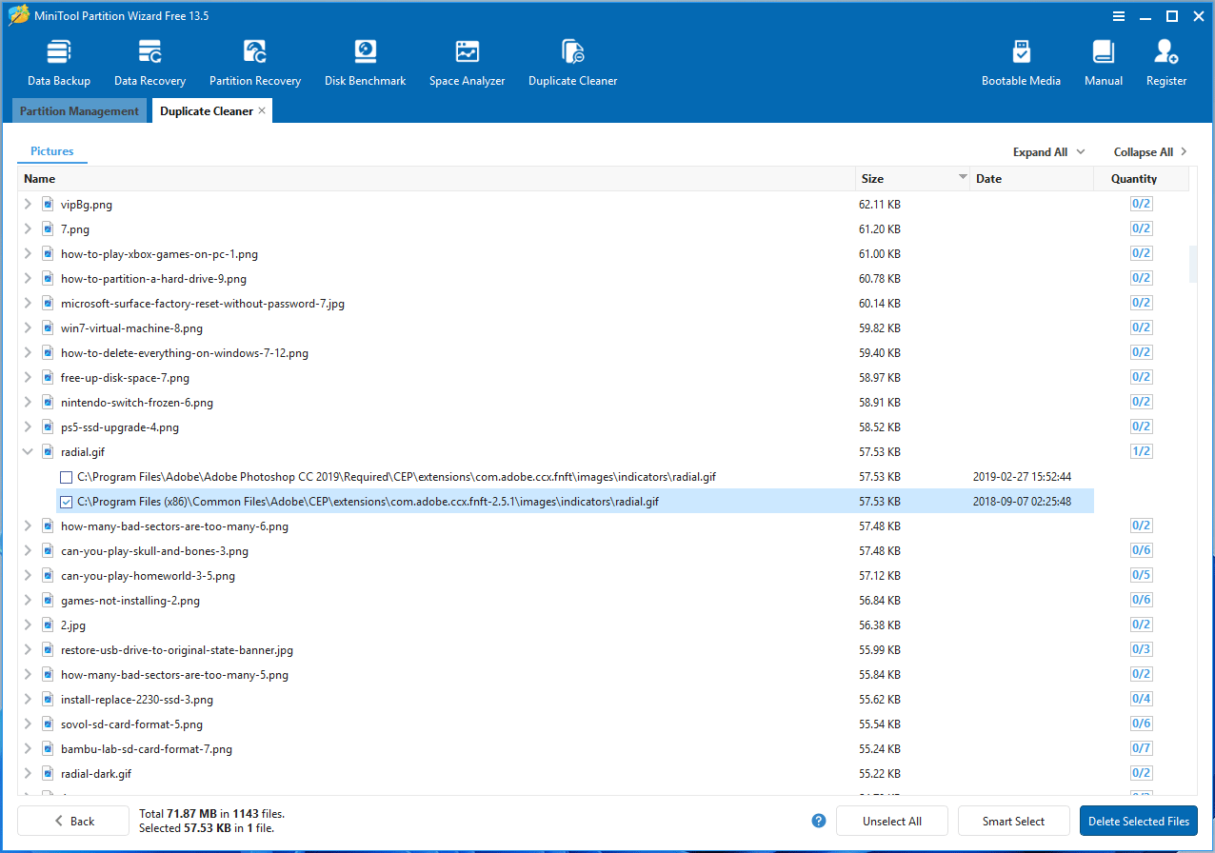Open the Data Backup tool

58,59
